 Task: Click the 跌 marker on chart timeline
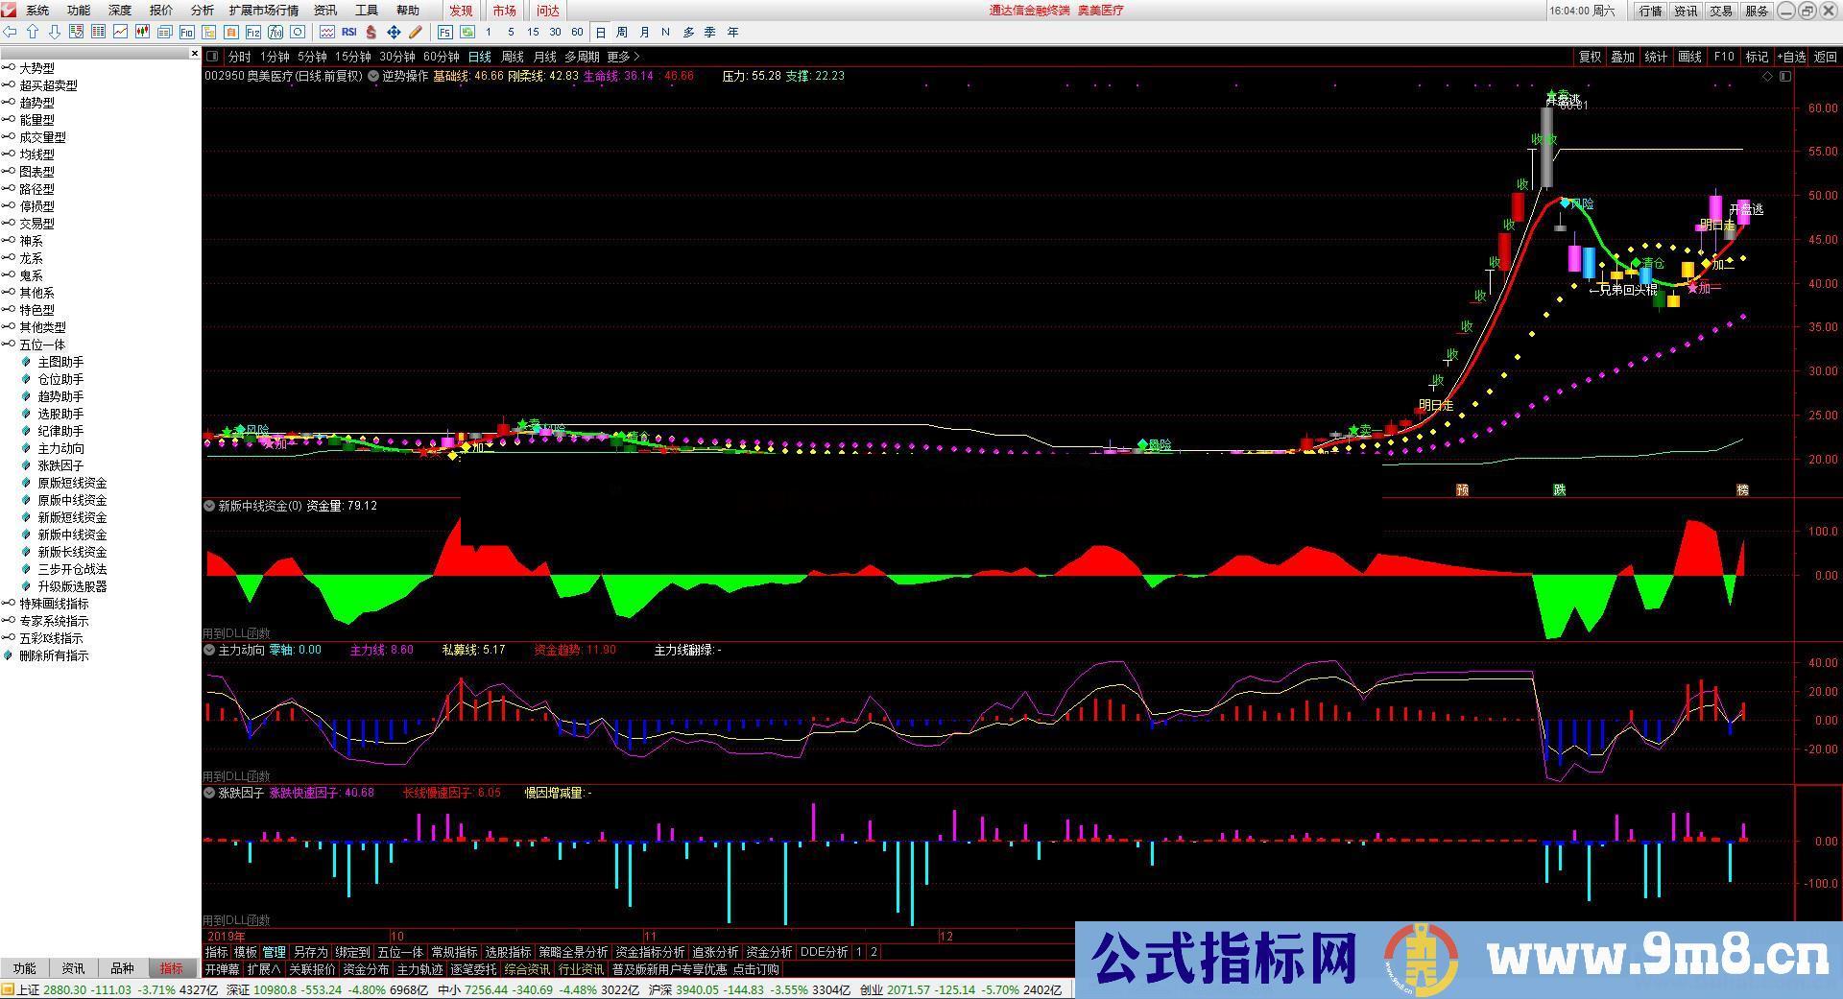coord(1560,489)
